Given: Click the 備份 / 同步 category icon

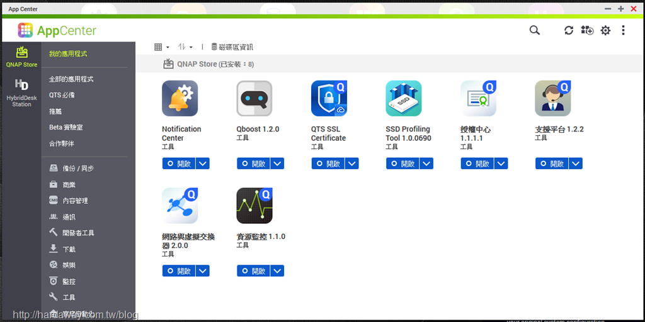Looking at the screenshot, I should (54, 169).
